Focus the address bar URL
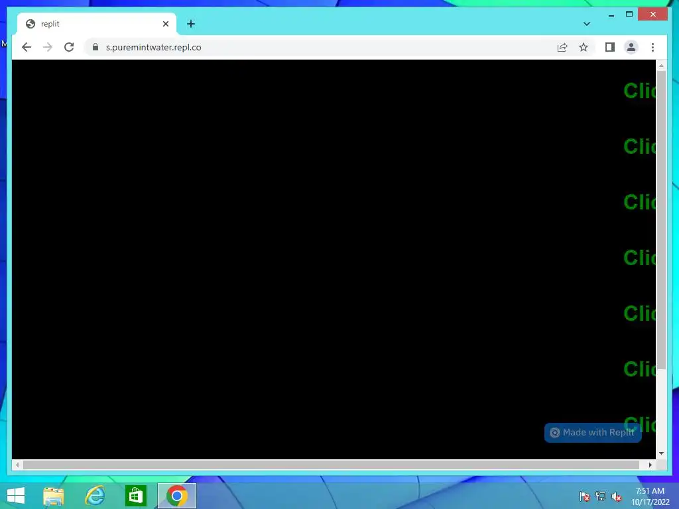 click(x=153, y=47)
